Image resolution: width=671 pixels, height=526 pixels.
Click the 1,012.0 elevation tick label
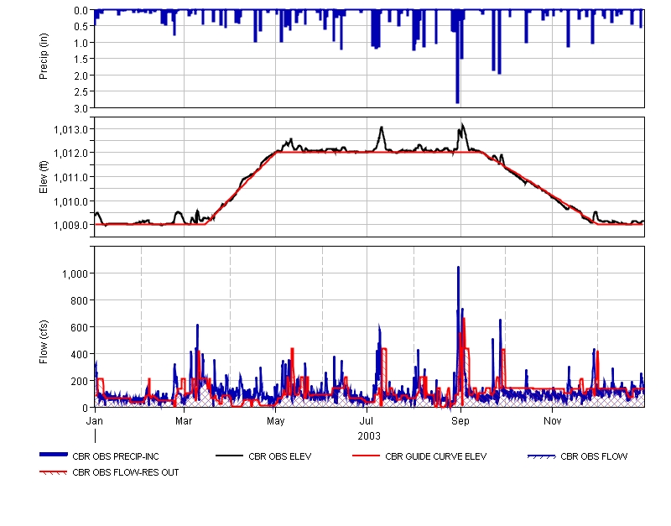point(71,153)
